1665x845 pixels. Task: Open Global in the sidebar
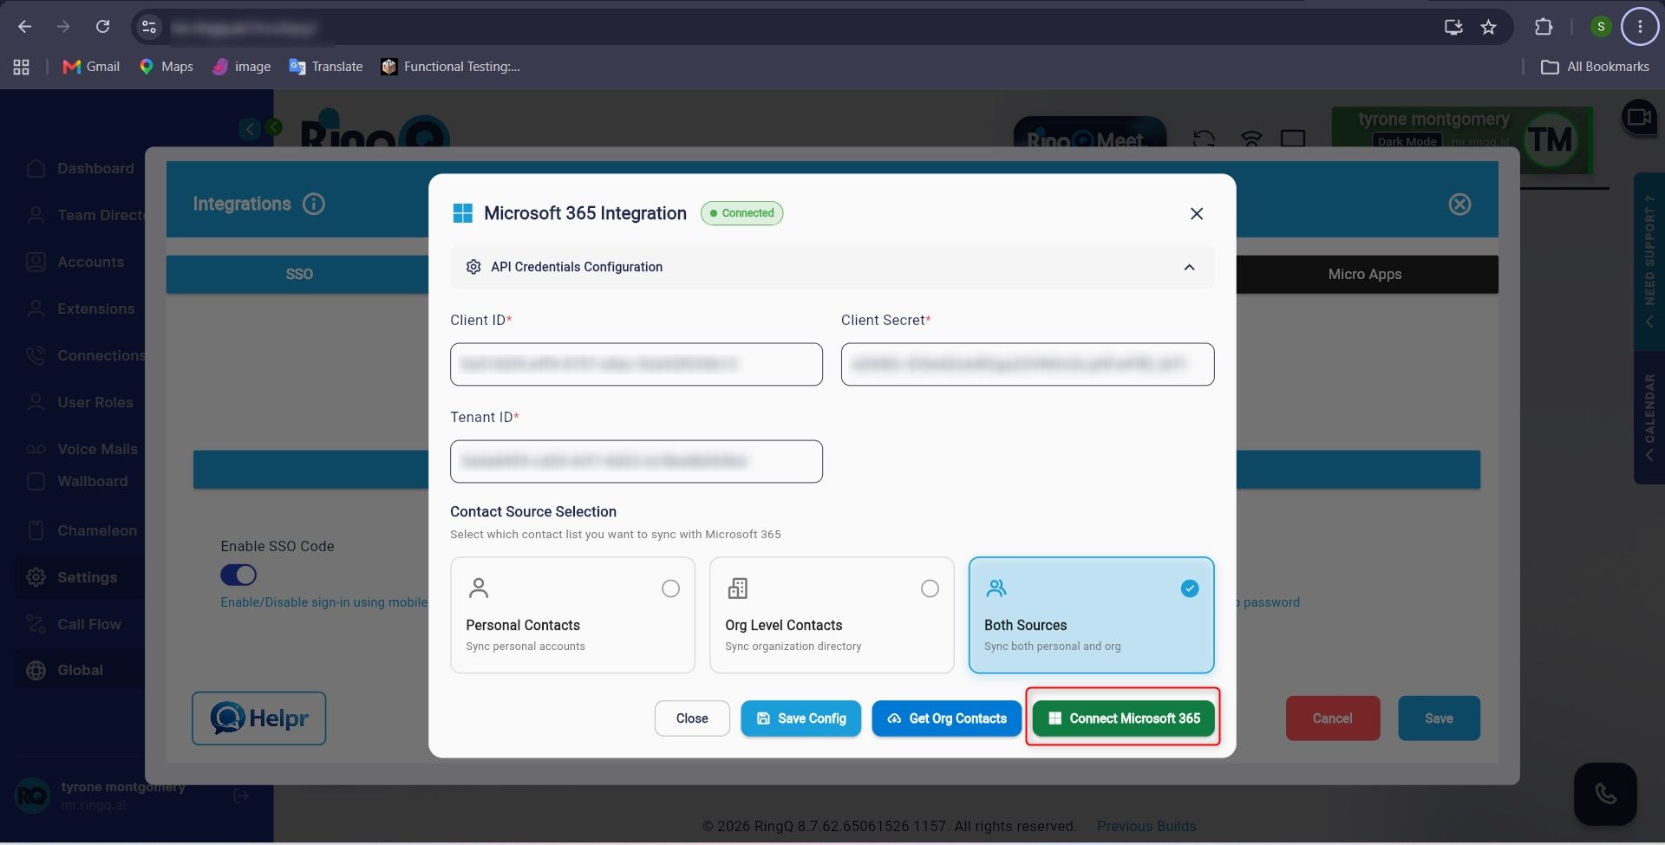pos(80,670)
